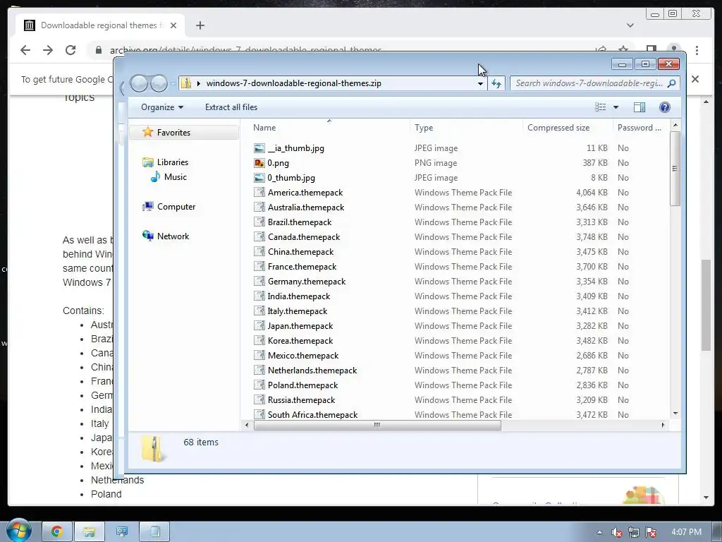This screenshot has width=722, height=542.
Task: Open the Windows Start menu
Action: 19,531
